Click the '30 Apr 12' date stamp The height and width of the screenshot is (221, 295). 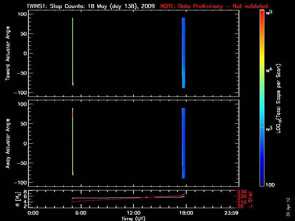(x=289, y=204)
